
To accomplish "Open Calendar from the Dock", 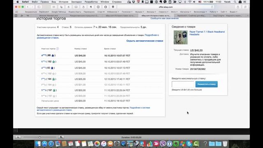I will (x=71, y=144).
